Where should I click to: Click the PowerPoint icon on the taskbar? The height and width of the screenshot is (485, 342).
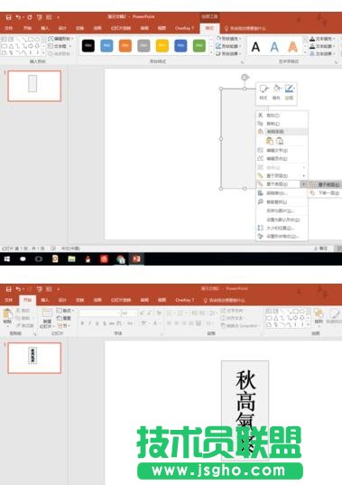[x=136, y=259]
